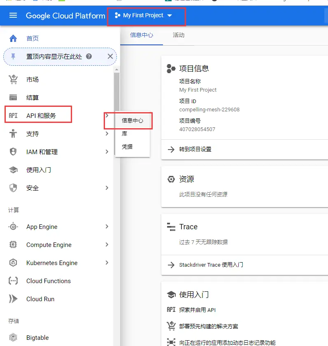Open the Bigtable menu item
328x346 pixels.
[x=37, y=338]
